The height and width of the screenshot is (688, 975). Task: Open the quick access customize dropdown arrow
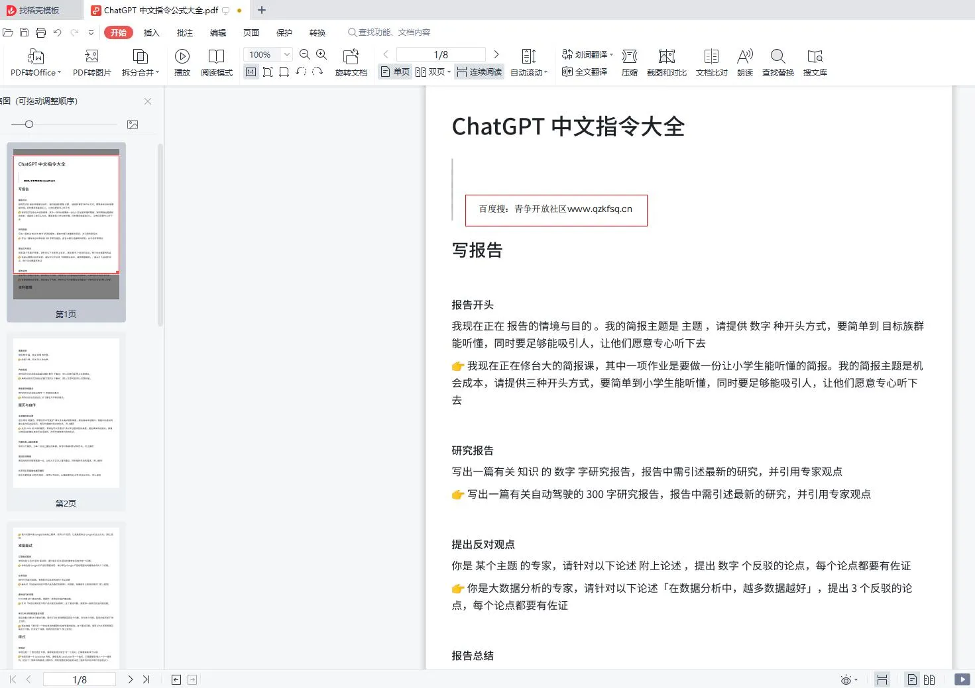coord(91,32)
